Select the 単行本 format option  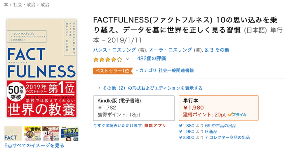(218, 108)
